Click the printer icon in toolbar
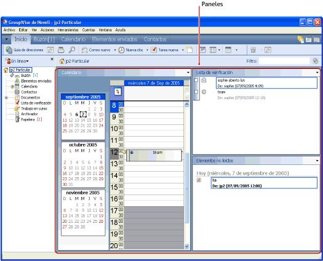 click(x=61, y=50)
